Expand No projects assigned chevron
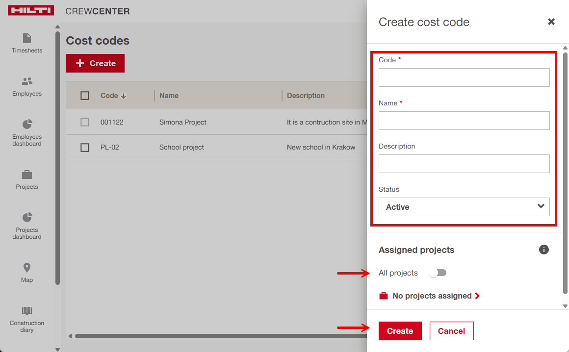 (477, 296)
